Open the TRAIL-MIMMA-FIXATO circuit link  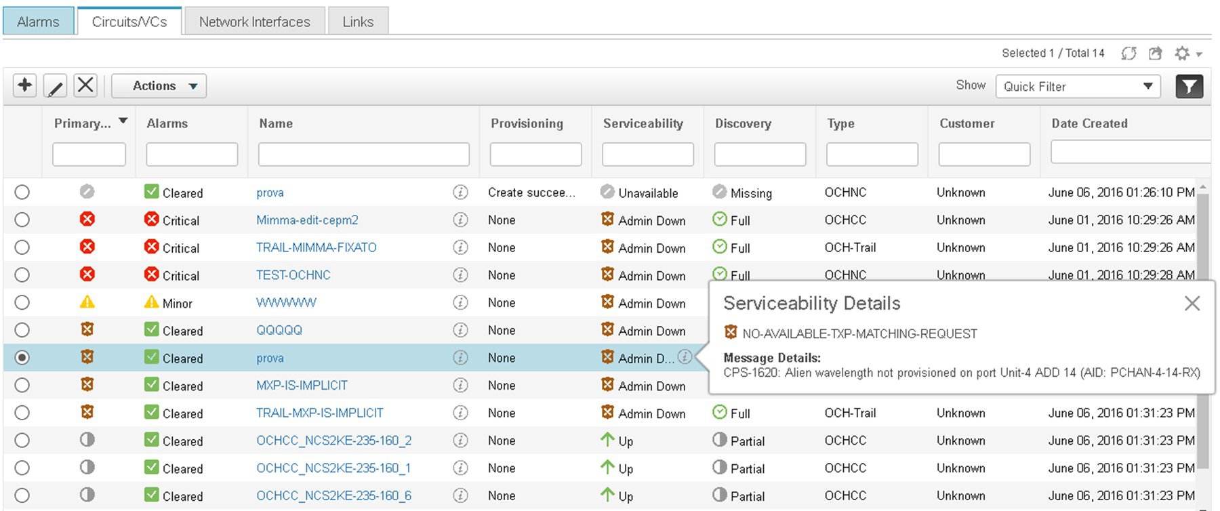click(x=316, y=248)
